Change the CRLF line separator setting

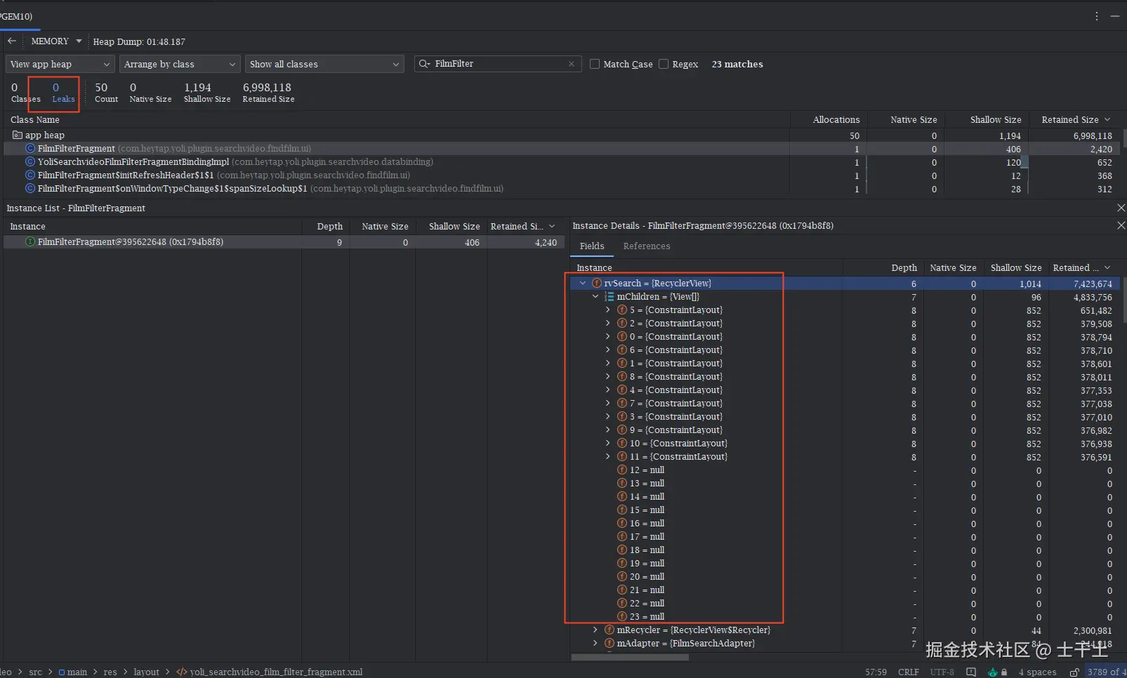(x=909, y=672)
